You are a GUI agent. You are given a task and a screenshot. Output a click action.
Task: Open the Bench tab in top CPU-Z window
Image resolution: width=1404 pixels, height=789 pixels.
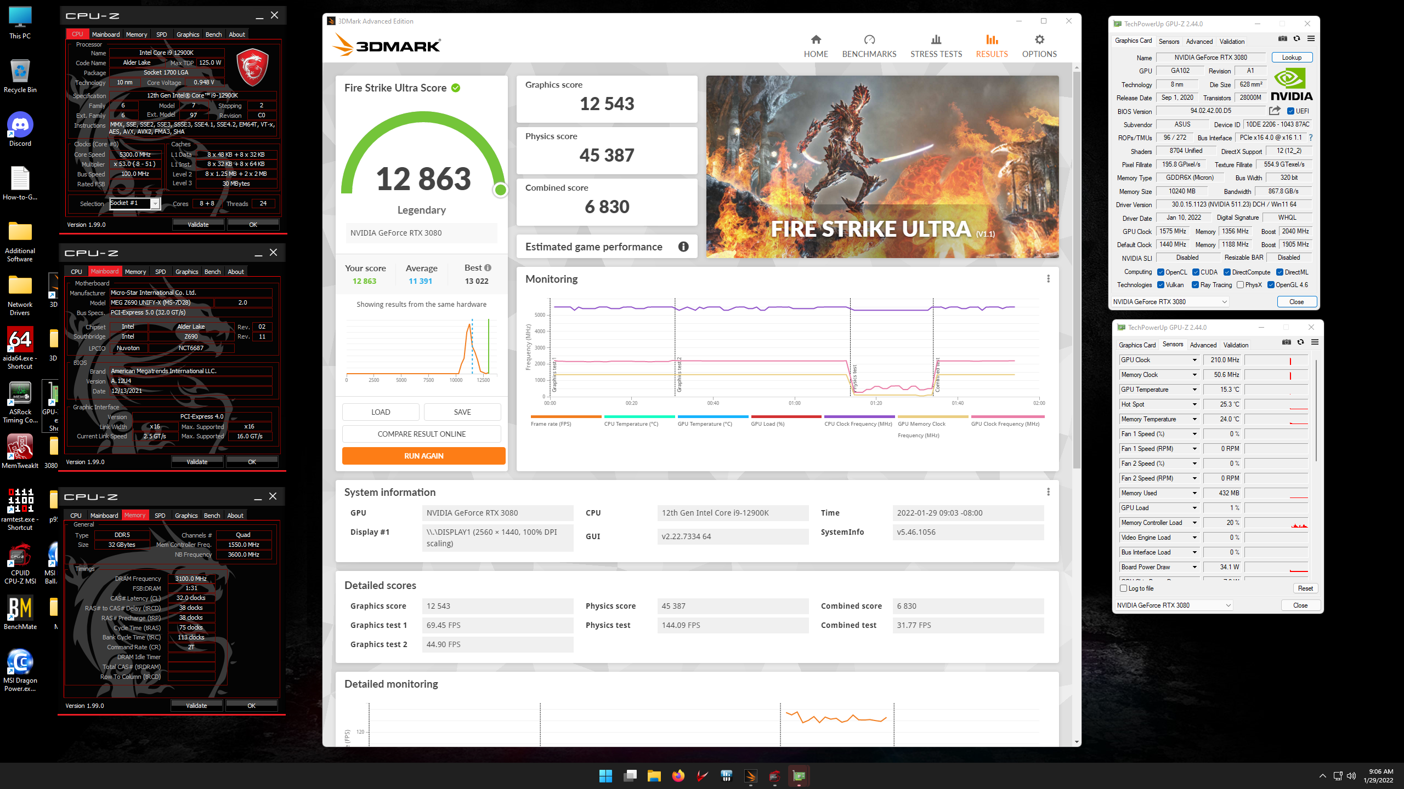click(x=213, y=35)
